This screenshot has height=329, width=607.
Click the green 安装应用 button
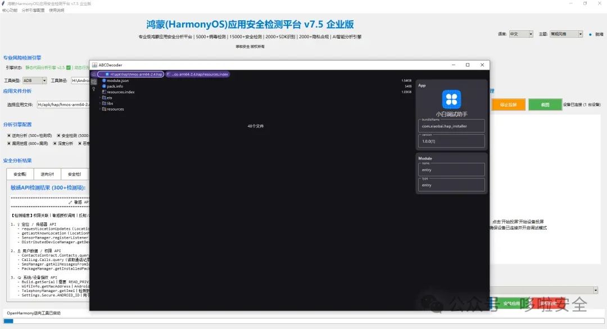coord(511,304)
